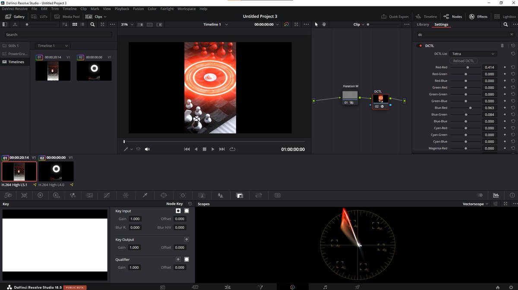Toggle Key Input matte invert icon
This screenshot has height=290, width=518.
click(x=178, y=211)
